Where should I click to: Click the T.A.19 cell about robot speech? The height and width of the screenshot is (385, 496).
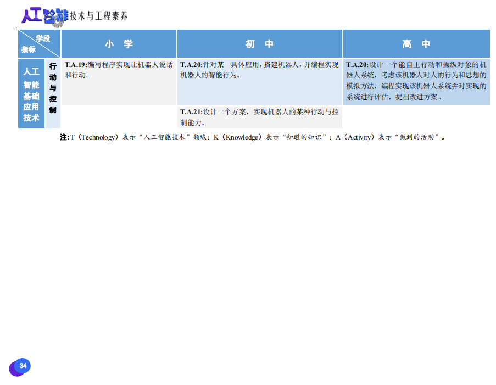point(119,70)
